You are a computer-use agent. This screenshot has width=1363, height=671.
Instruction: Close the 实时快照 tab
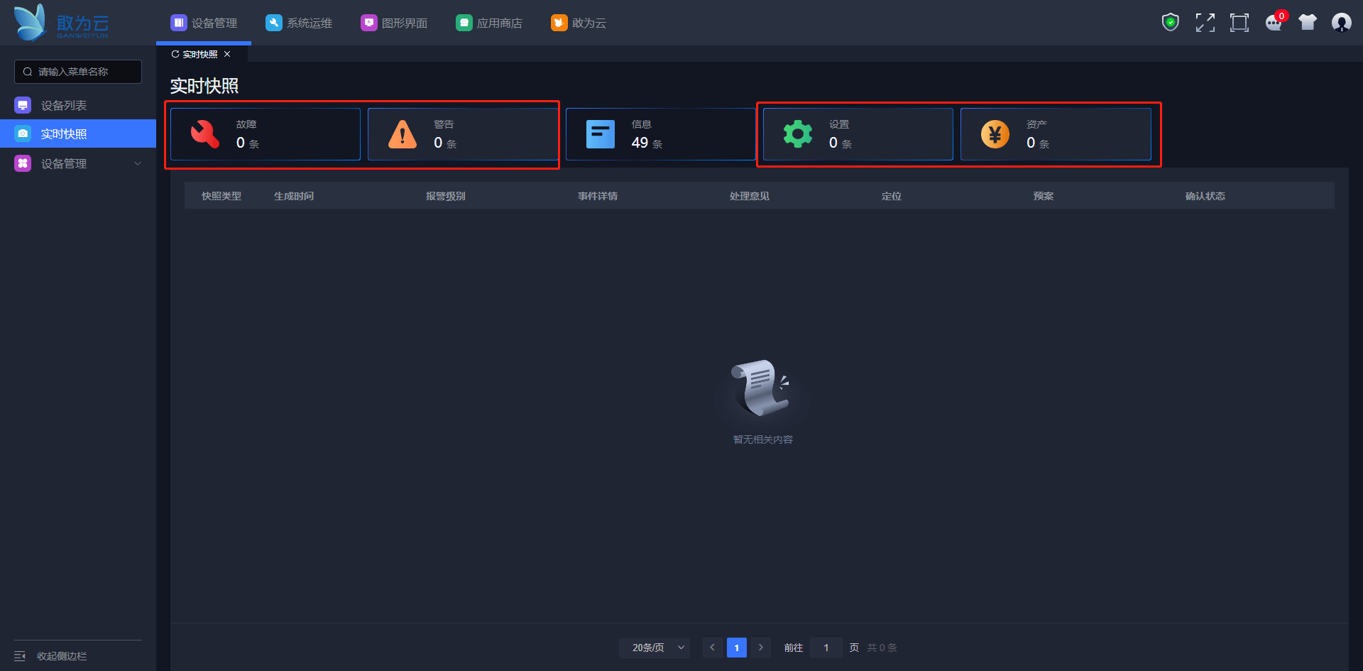point(227,54)
